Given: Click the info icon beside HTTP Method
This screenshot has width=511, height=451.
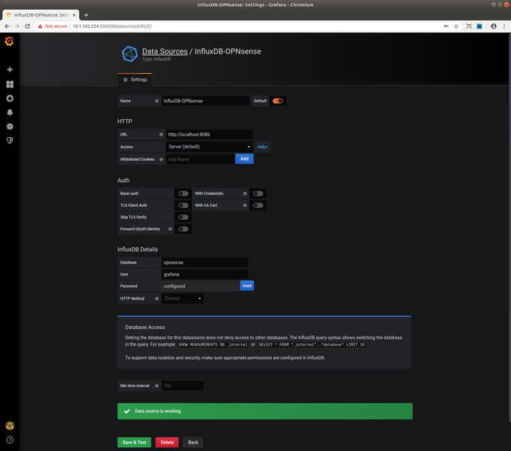Looking at the screenshot, I should tap(157, 298).
